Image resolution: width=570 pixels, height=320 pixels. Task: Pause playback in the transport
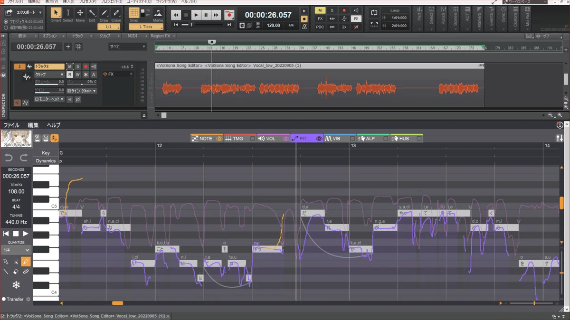tap(206, 15)
